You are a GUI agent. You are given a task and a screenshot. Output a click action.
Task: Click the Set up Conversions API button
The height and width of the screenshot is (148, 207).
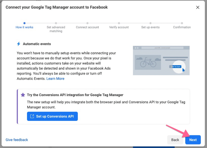(x=52, y=116)
